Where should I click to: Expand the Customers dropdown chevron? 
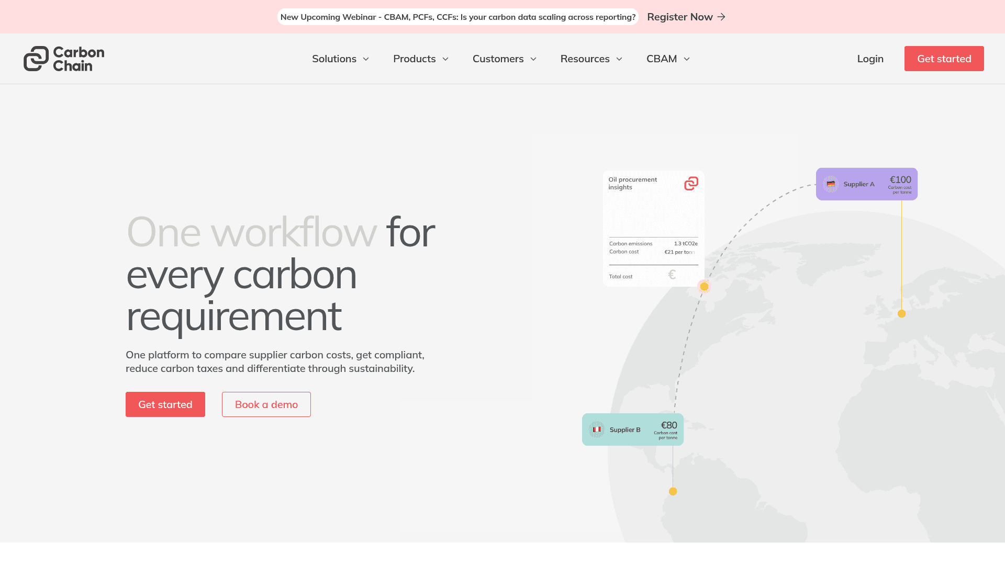pyautogui.click(x=533, y=59)
